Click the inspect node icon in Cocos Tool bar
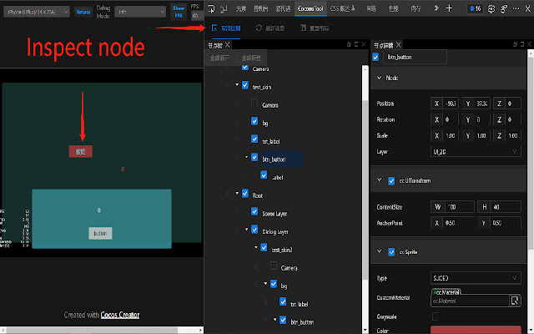The width and height of the screenshot is (534, 334). (x=214, y=28)
